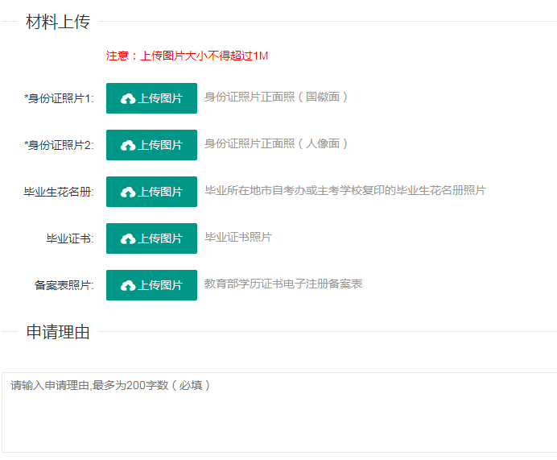This screenshot has width=557, height=460.
Task: Click the 教育部学历证书电子注册备案表 hint
Action: (x=283, y=284)
